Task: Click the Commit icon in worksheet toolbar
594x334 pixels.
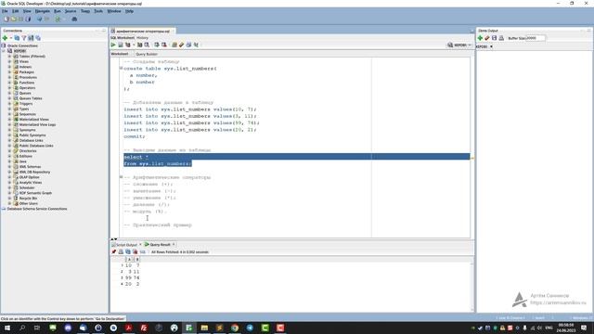Action: tap(157, 45)
